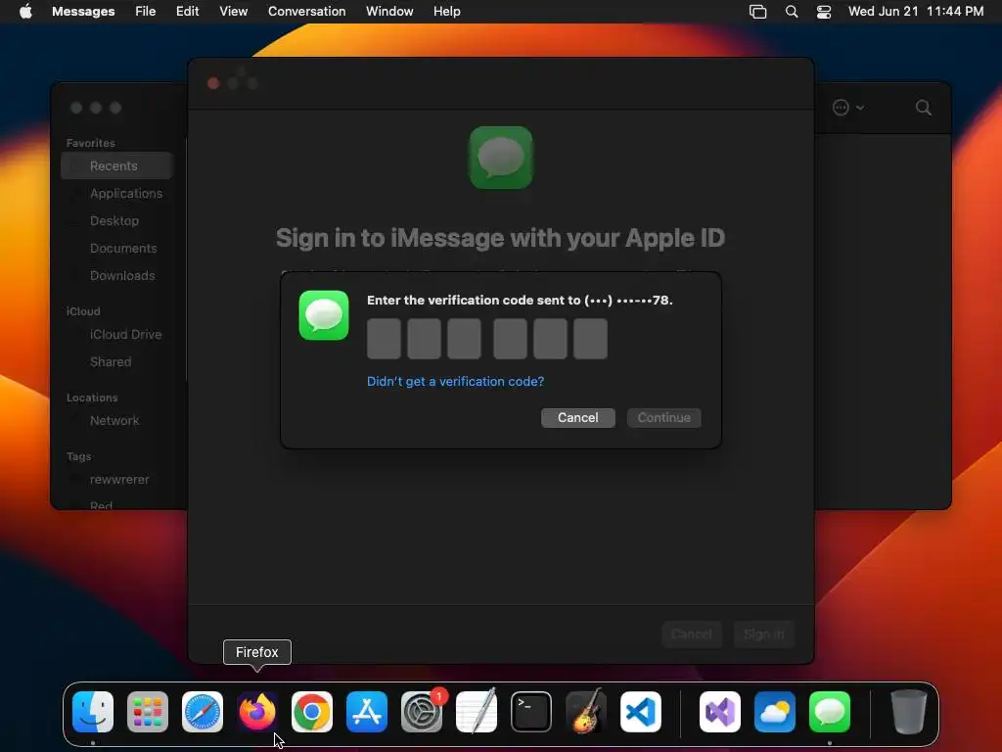
Task: Open the Window menu
Action: (389, 12)
